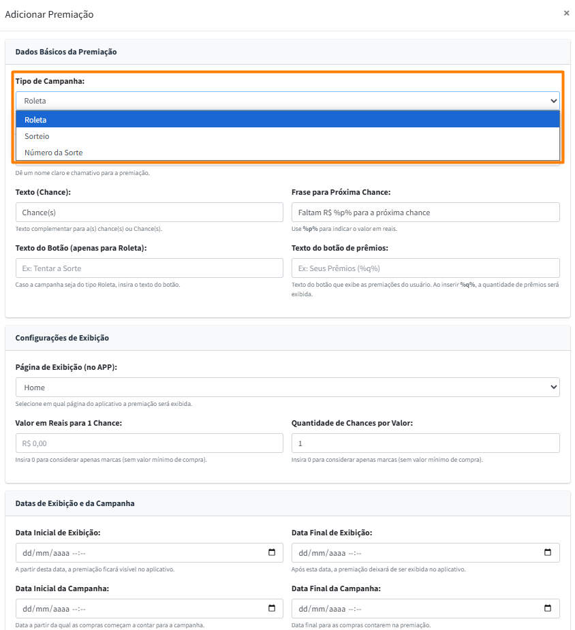
Task: Open calendar picker for Data Final da Campanha
Action: pyautogui.click(x=548, y=608)
